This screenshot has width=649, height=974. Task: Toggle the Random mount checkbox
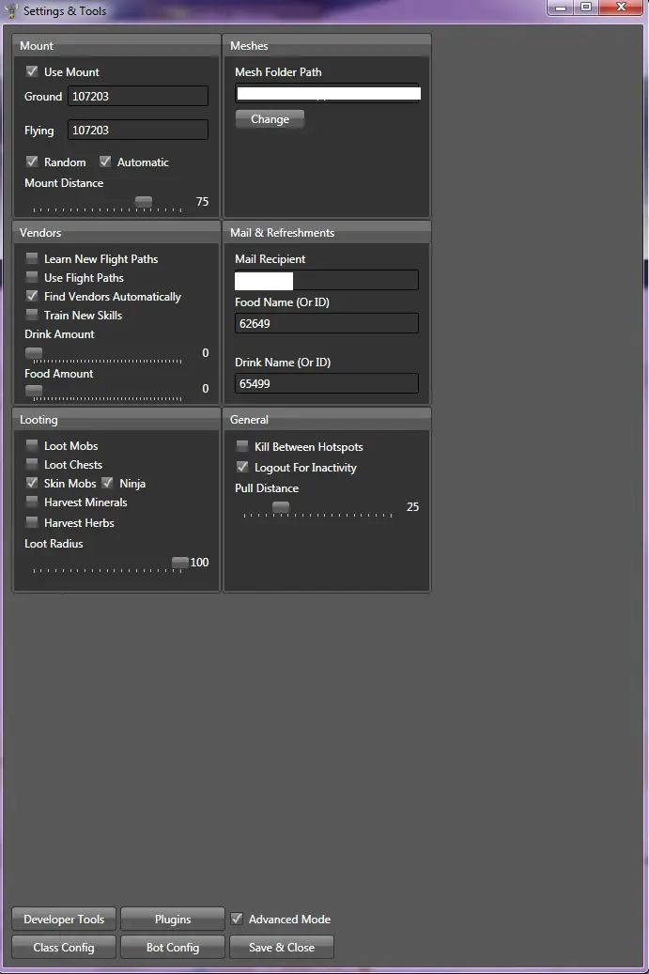(x=32, y=162)
